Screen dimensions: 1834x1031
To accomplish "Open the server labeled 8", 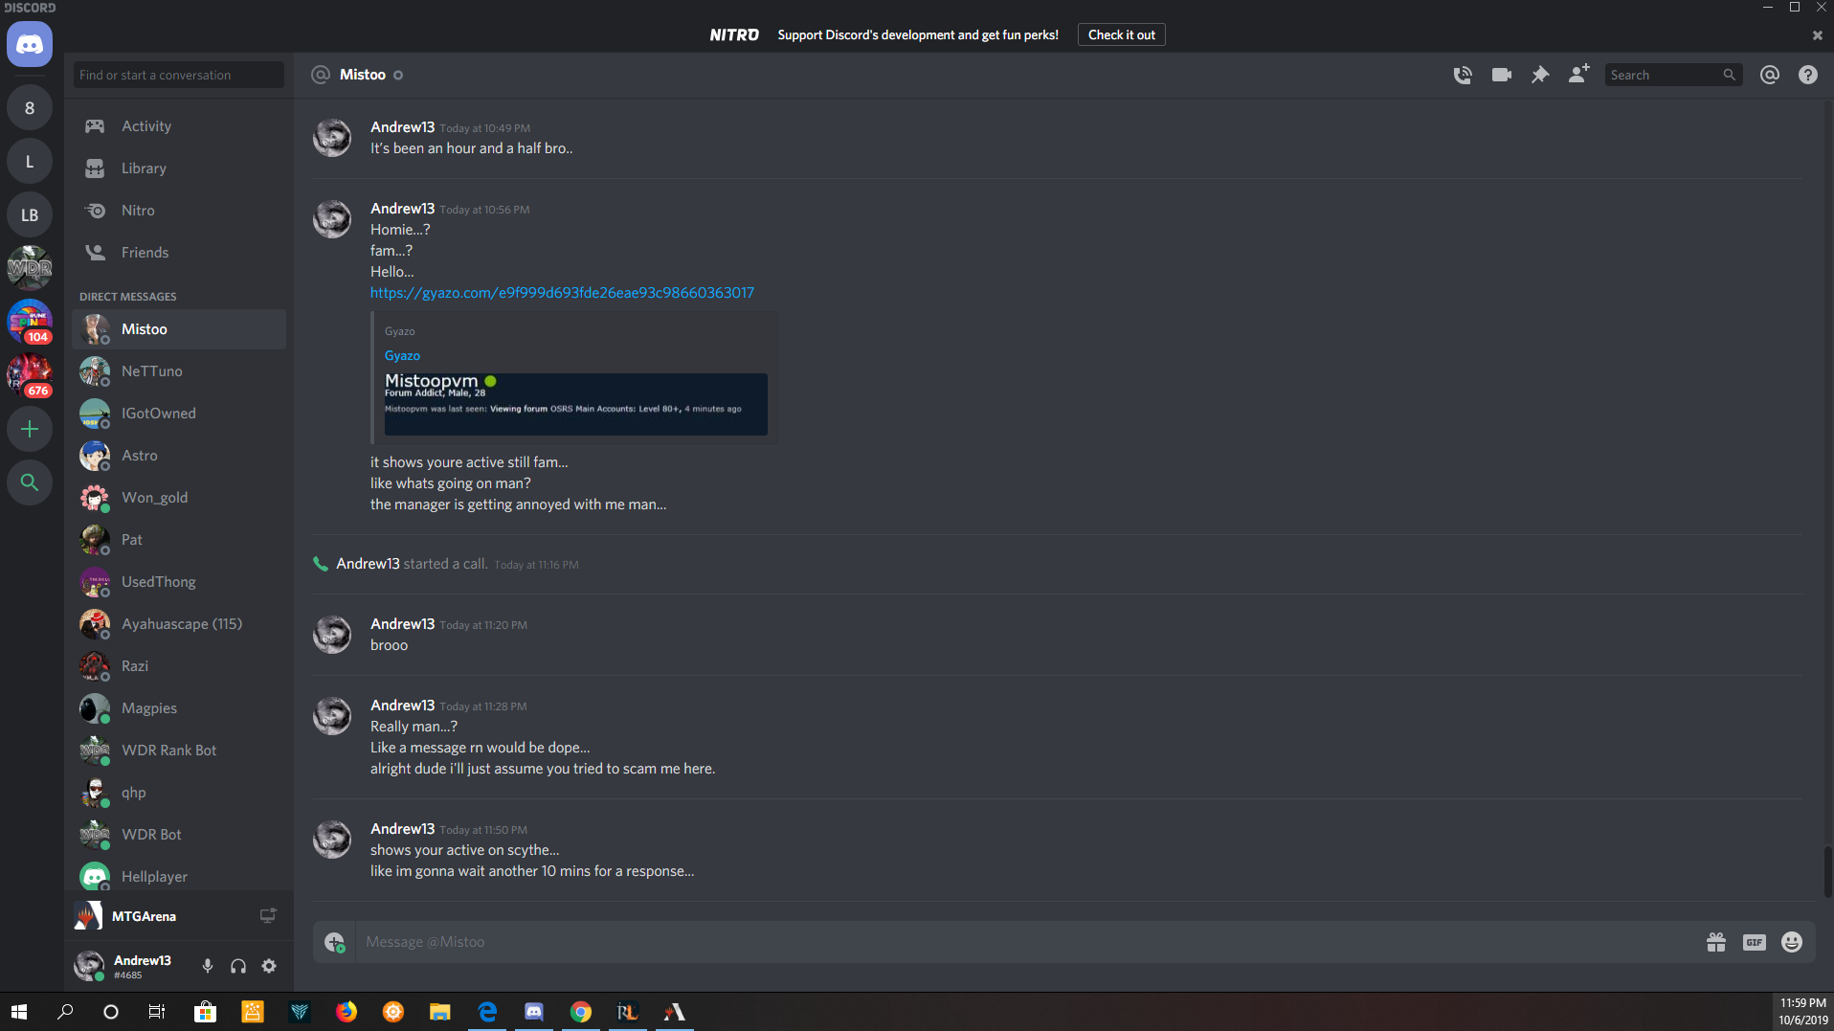I will click(x=30, y=107).
